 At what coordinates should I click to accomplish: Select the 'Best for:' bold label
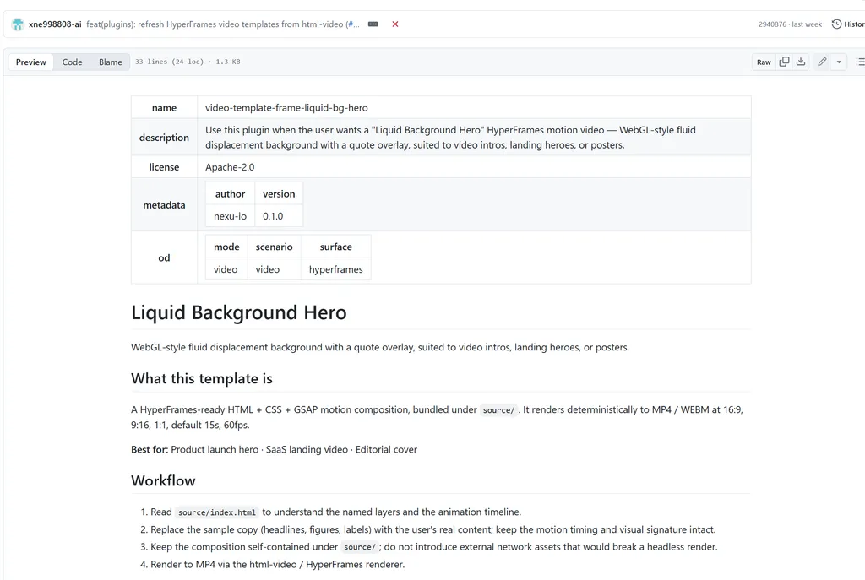click(x=150, y=449)
